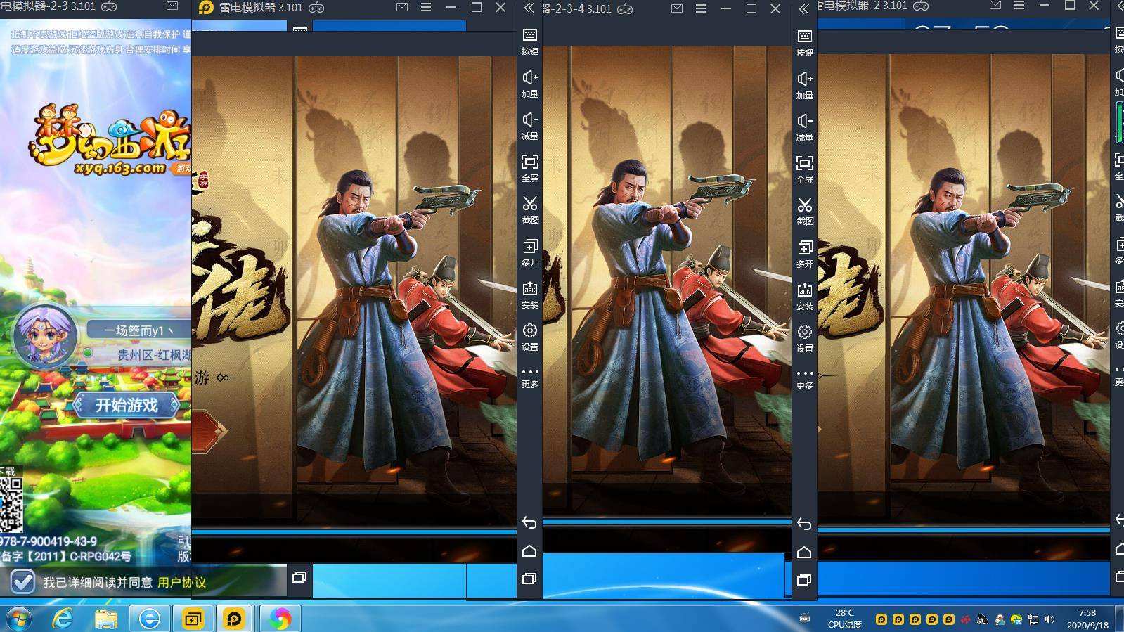Open multi-instance (多开) in 雷电模拟器 3.101 sidebar
Screen dimensions: 1124x632
[529, 252]
